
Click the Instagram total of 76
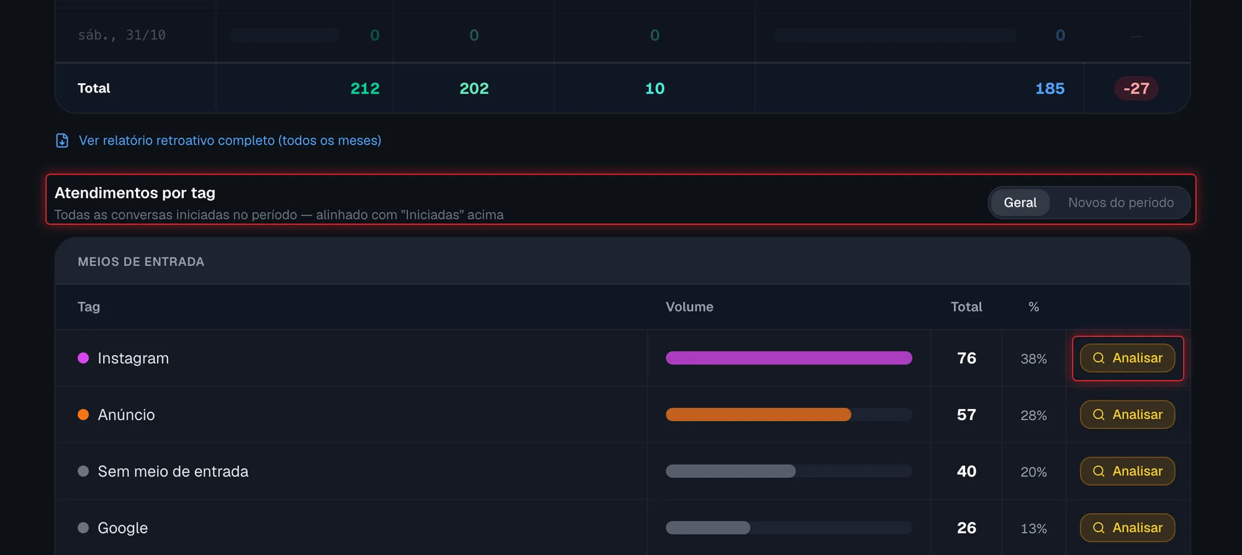(x=966, y=358)
